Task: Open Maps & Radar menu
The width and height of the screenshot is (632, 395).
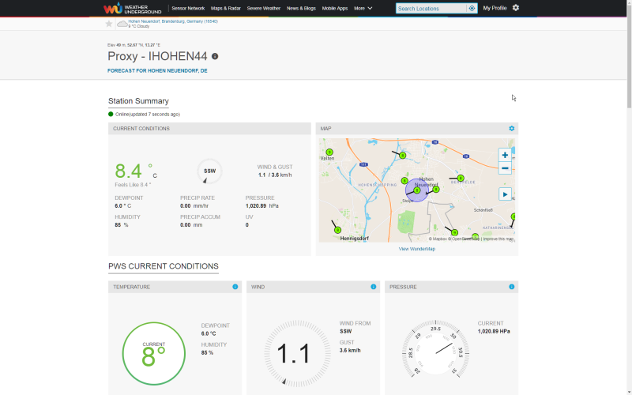Action: click(226, 8)
